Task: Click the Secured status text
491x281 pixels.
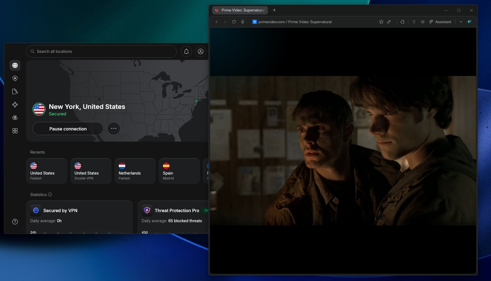Action: [57, 114]
